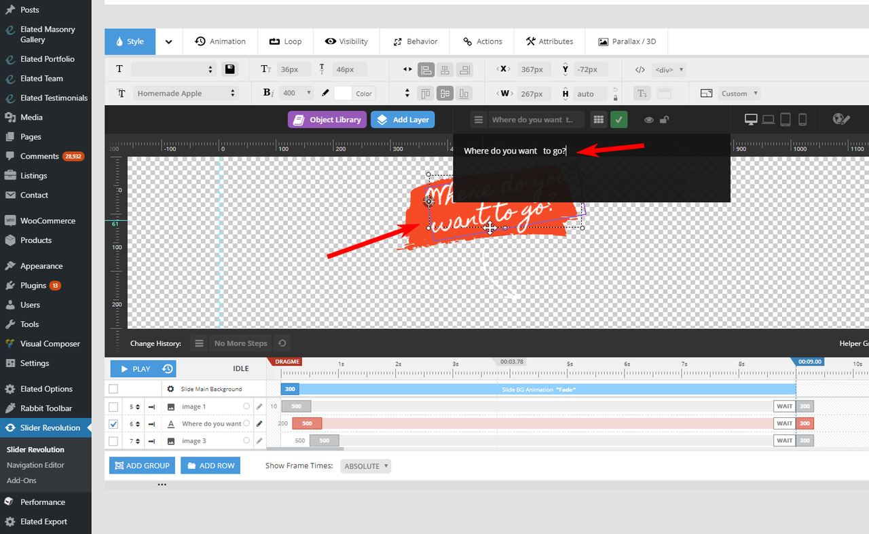This screenshot has width=869, height=534.
Task: Open the quick grid layer options icon
Action: (598, 119)
